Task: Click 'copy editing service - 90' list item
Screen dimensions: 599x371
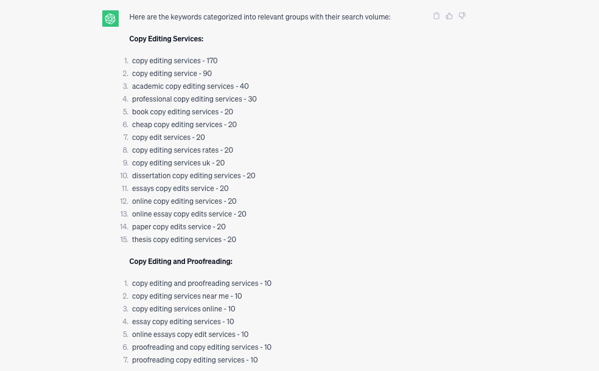Action: [x=172, y=73]
